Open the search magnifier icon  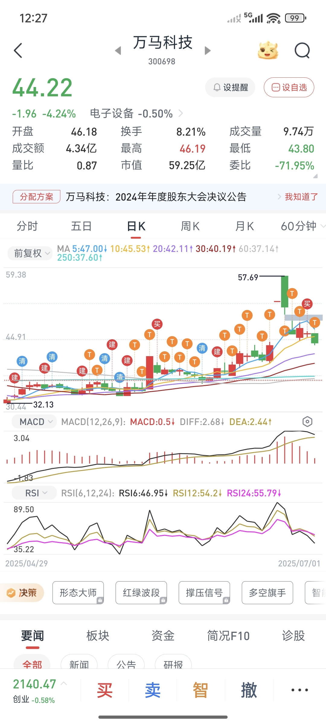point(302,50)
